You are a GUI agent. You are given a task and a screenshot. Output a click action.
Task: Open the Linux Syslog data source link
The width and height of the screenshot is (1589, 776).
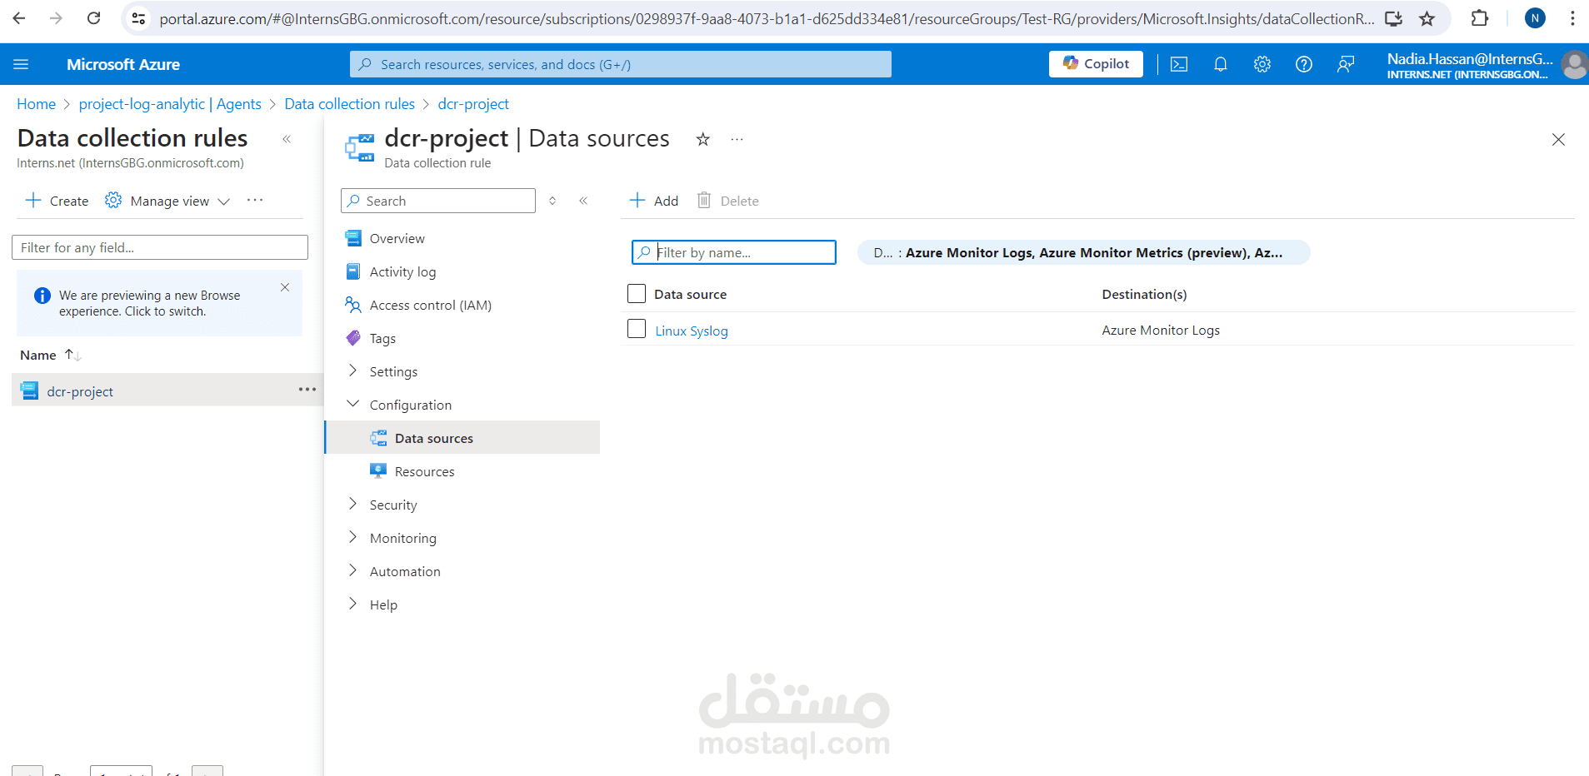[x=692, y=331]
